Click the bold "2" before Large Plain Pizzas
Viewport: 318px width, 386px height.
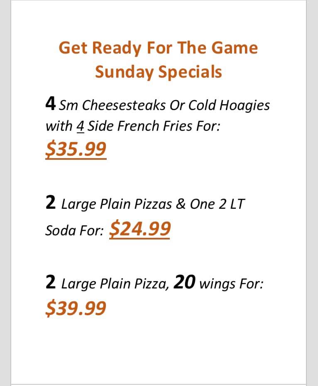[x=51, y=203]
